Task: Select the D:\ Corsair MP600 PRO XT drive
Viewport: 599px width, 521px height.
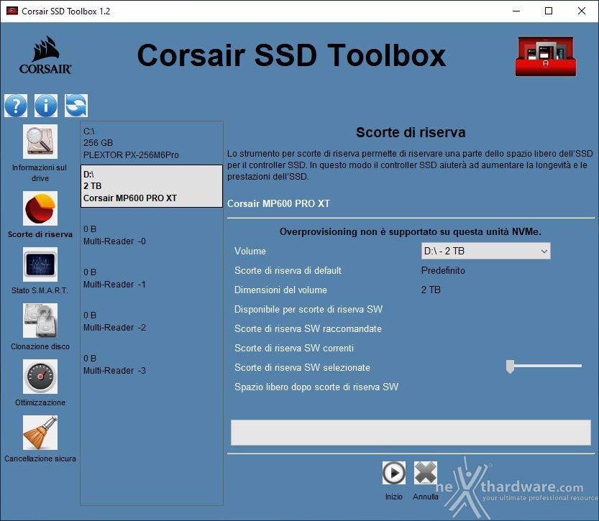Action: [152, 186]
